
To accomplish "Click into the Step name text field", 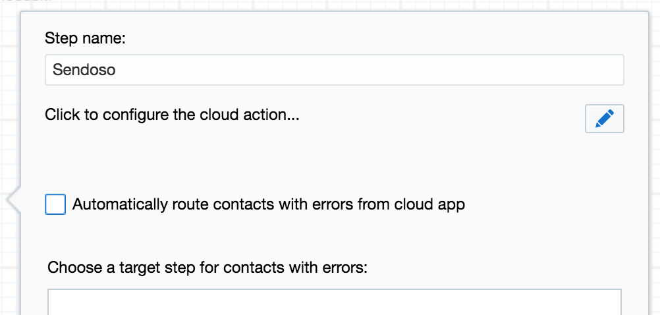I will pos(334,70).
